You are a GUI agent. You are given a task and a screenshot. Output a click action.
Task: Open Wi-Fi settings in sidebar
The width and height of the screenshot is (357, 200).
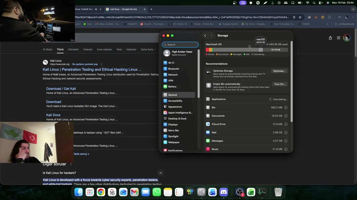[178, 63]
